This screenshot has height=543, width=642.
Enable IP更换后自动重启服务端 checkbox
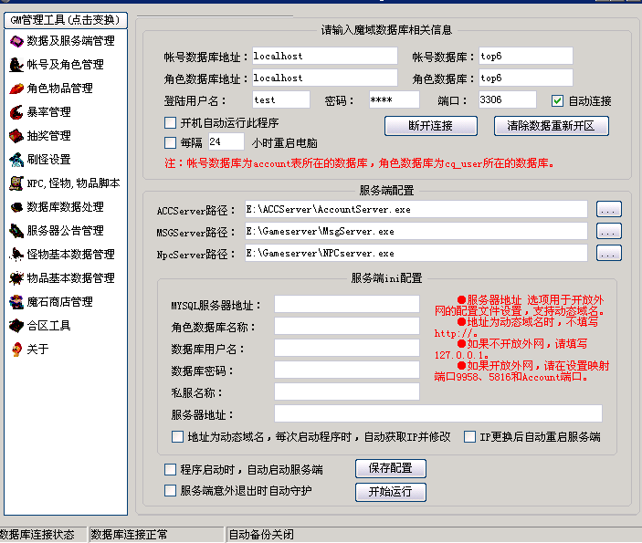tap(469, 436)
